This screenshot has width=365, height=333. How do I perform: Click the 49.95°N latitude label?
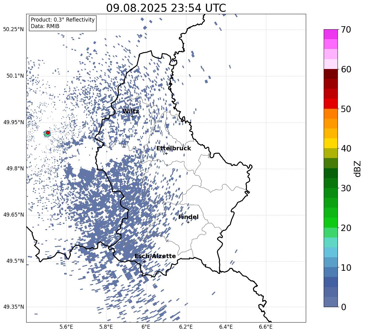point(13,122)
